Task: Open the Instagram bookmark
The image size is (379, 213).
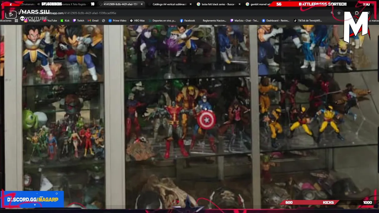Action: click(32, 21)
